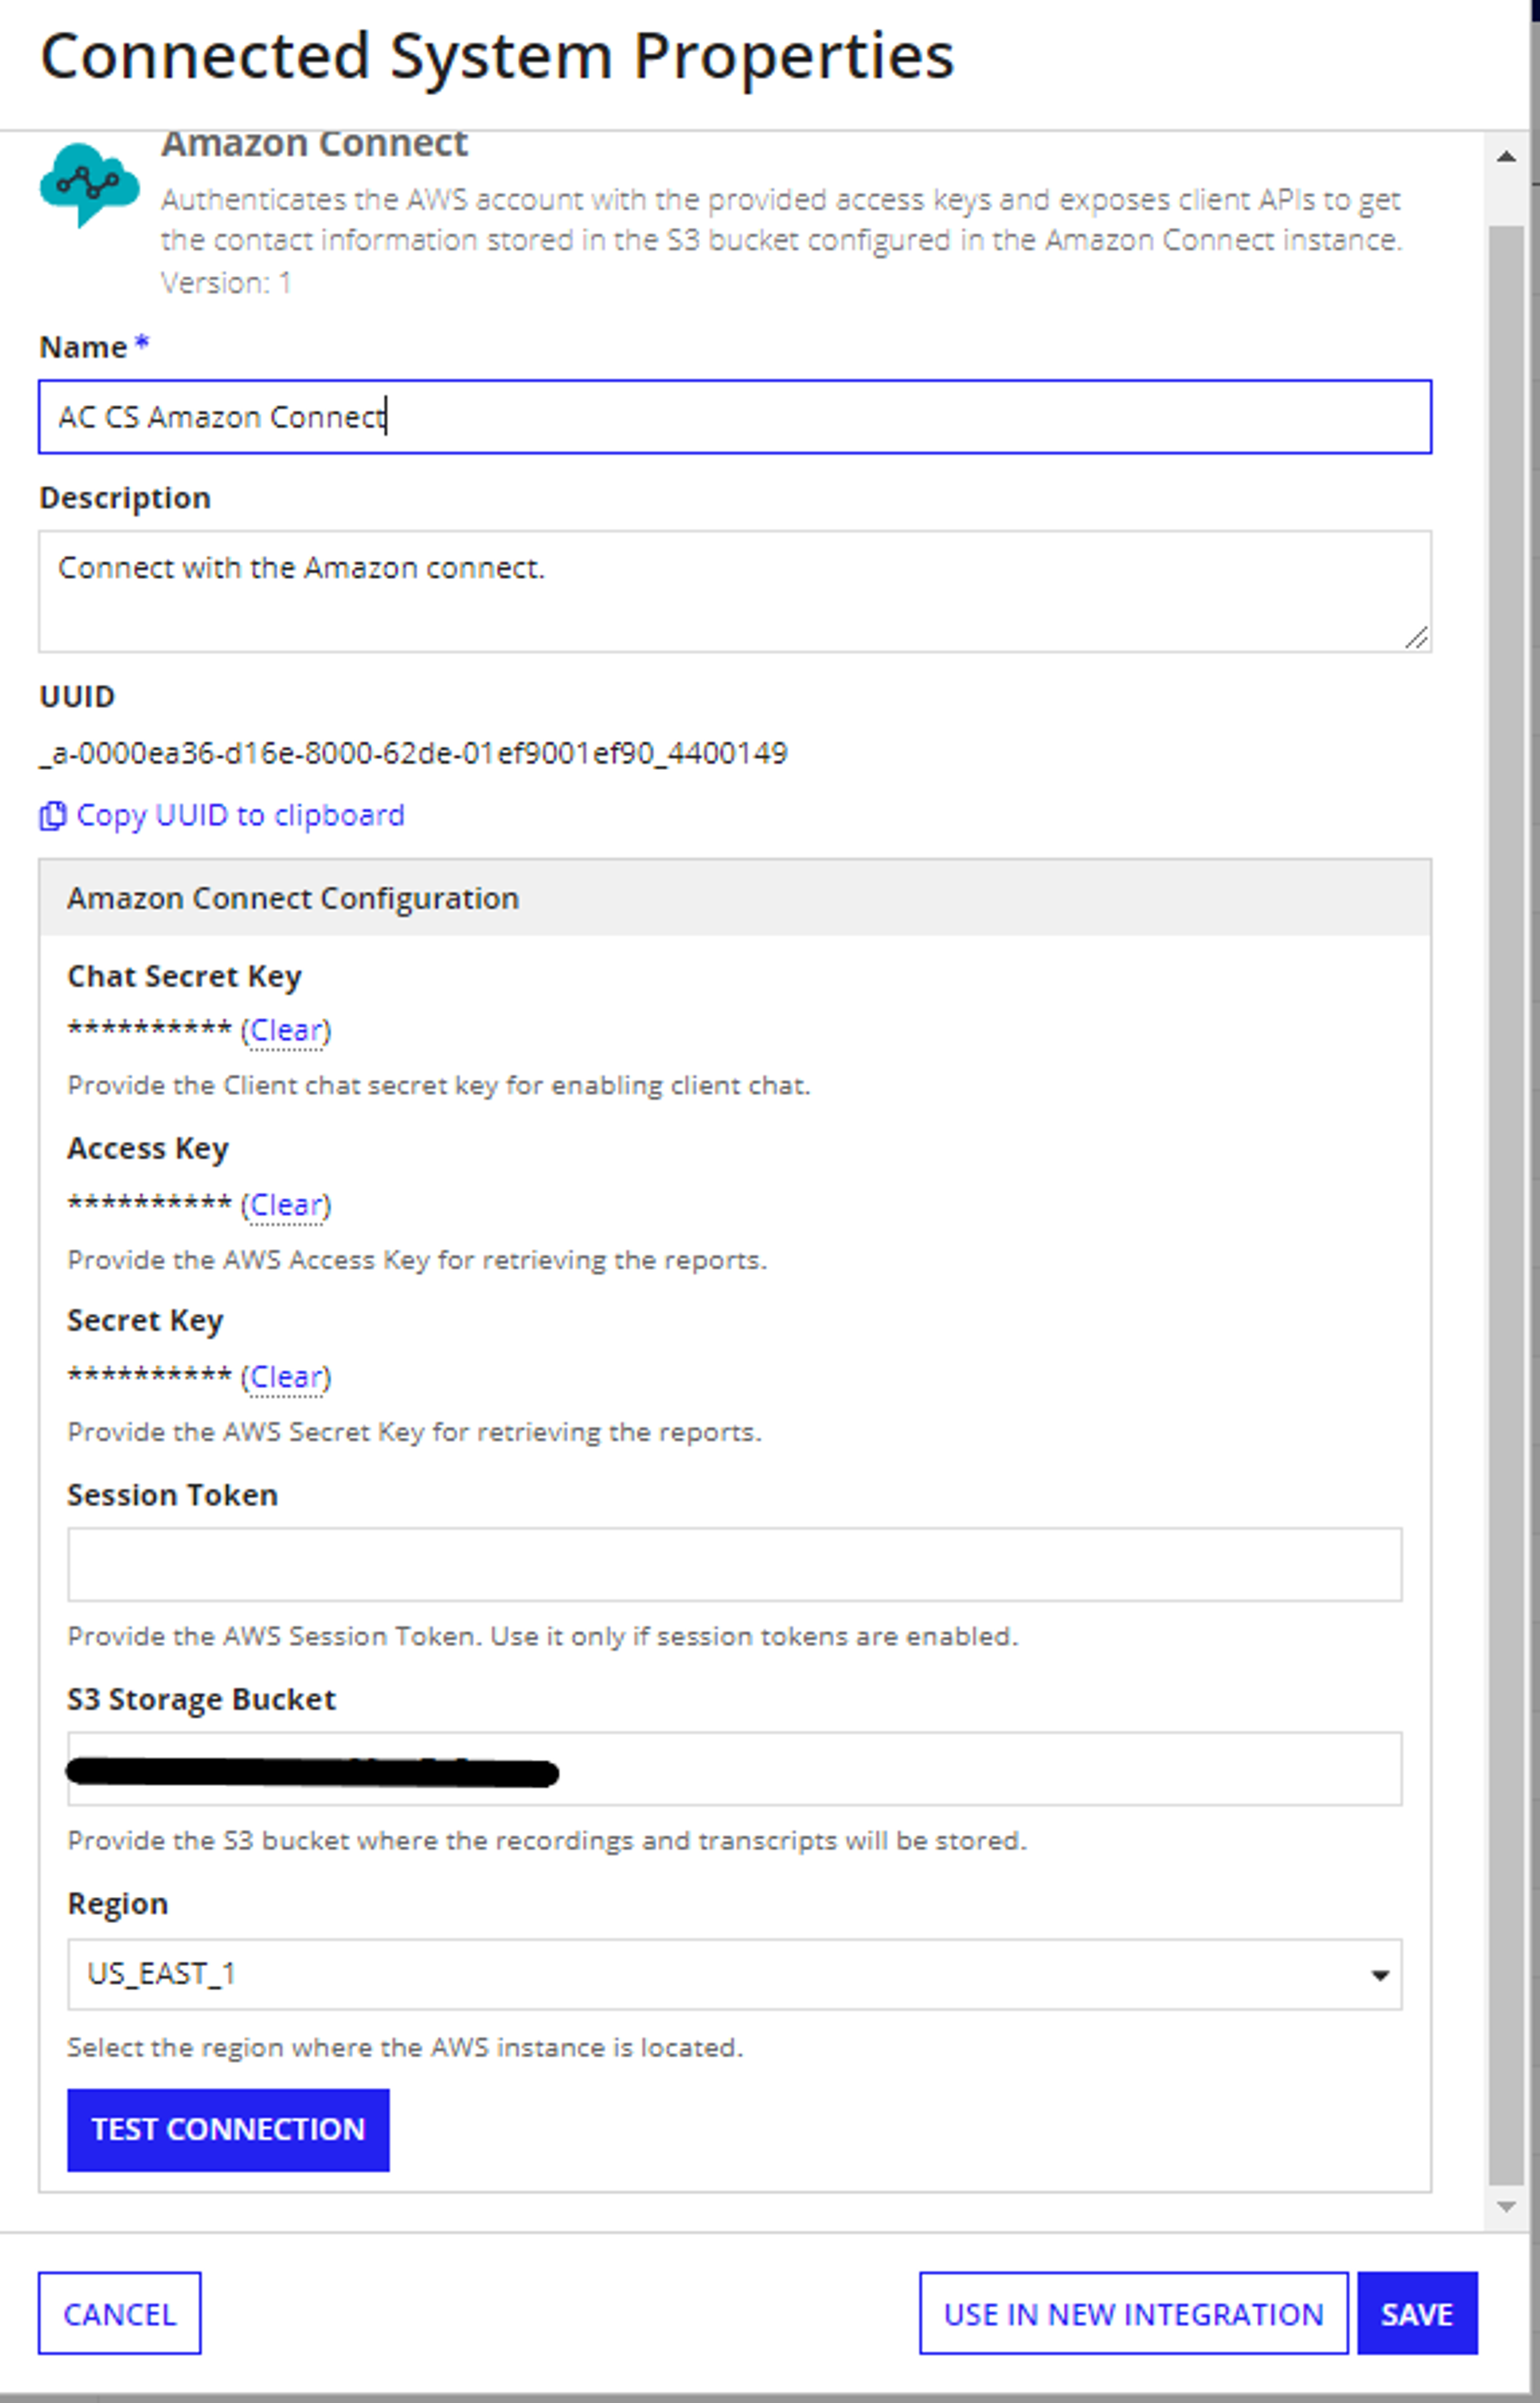Click the scrollbar up arrow
The image size is (1540, 2403).
click(1506, 157)
